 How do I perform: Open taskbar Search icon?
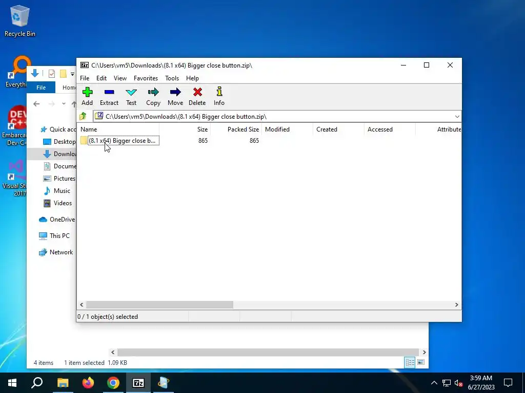click(37, 383)
